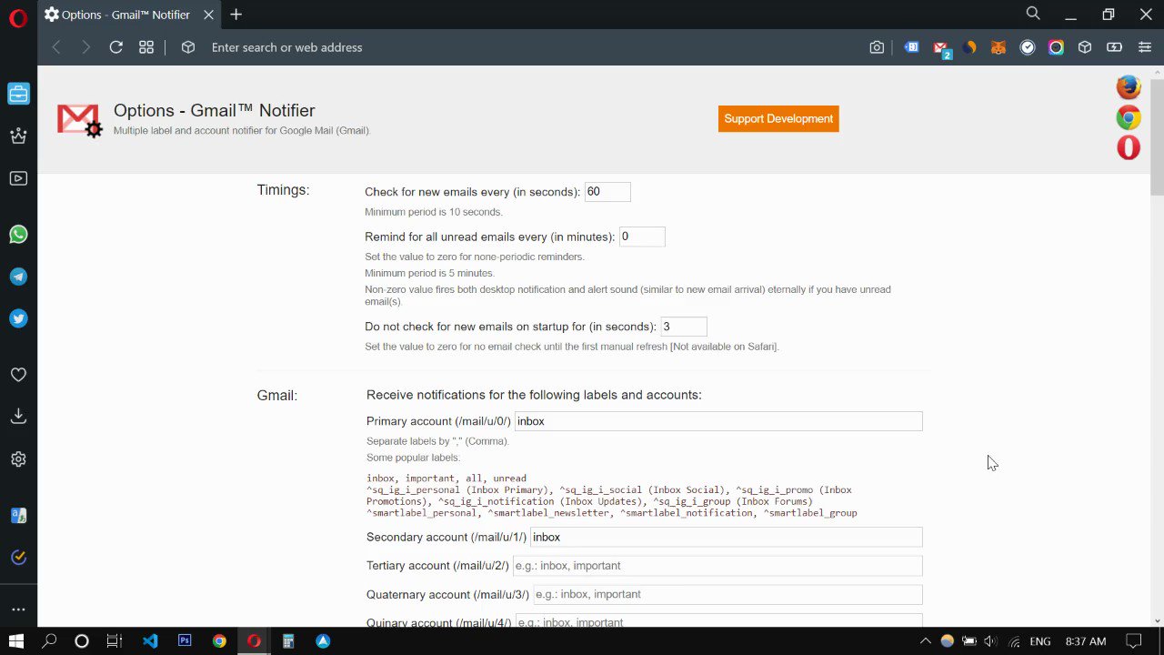Image resolution: width=1164 pixels, height=655 pixels.
Task: Click the "Timings:" section heading
Action: (283, 190)
